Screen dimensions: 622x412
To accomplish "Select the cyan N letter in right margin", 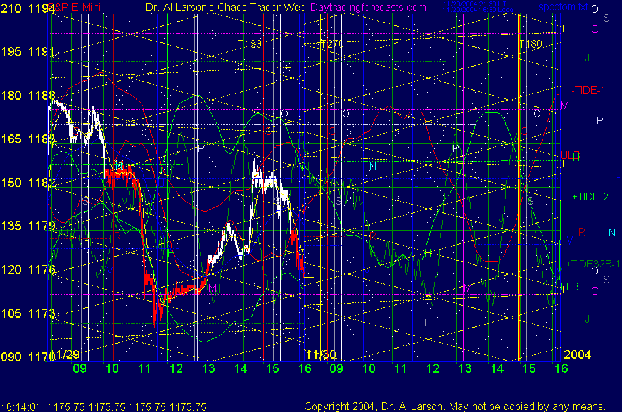I will 612,233.
